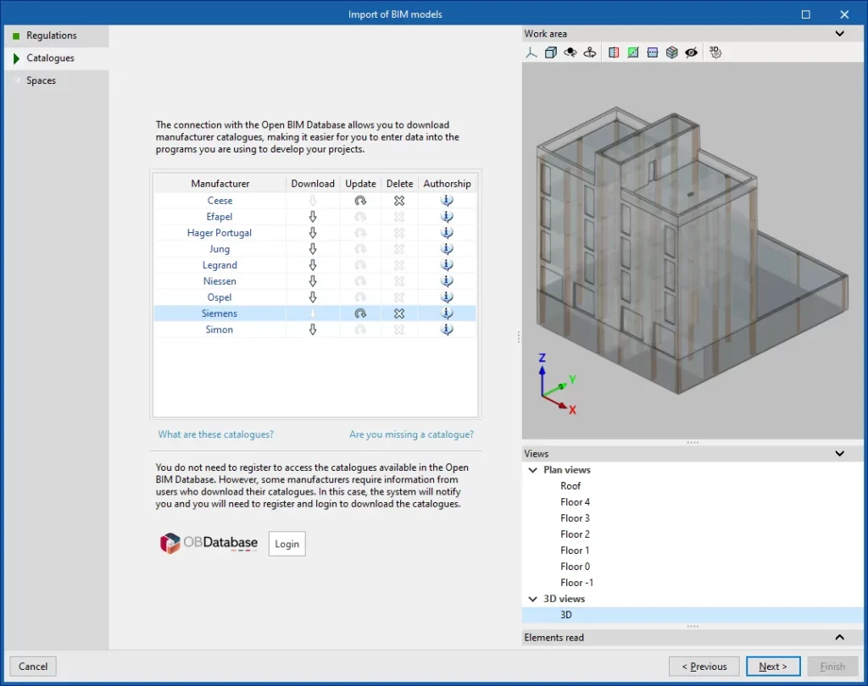868x686 pixels.
Task: Maximize the Import of BIM models window
Action: (806, 14)
